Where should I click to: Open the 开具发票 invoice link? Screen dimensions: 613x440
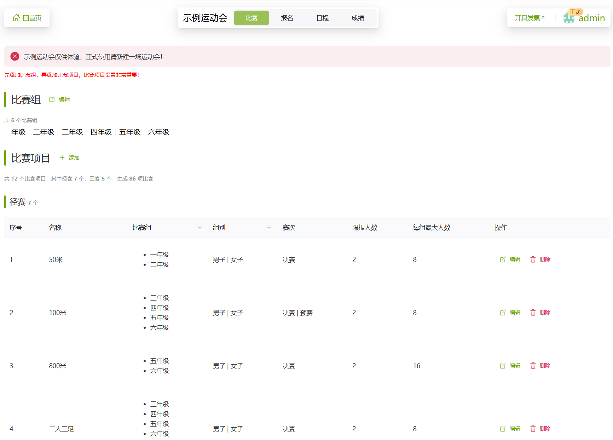[530, 18]
